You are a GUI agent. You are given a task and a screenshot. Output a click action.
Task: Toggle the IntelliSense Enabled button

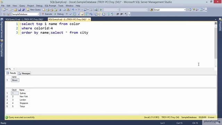(82, 14)
